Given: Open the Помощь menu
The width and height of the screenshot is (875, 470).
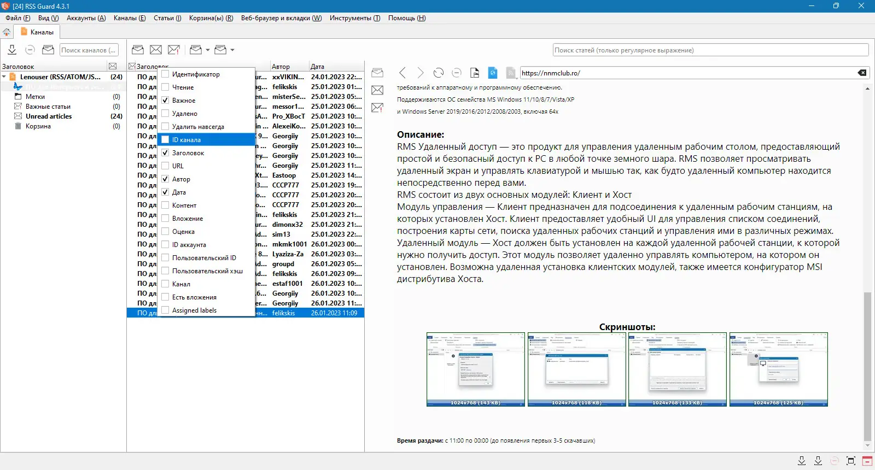Looking at the screenshot, I should click(407, 18).
